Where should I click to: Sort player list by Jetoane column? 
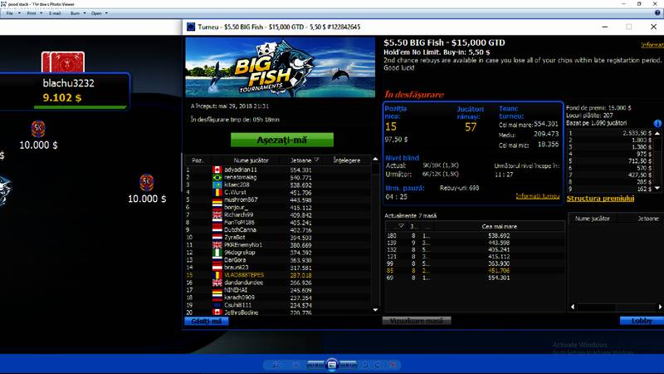[x=301, y=160]
